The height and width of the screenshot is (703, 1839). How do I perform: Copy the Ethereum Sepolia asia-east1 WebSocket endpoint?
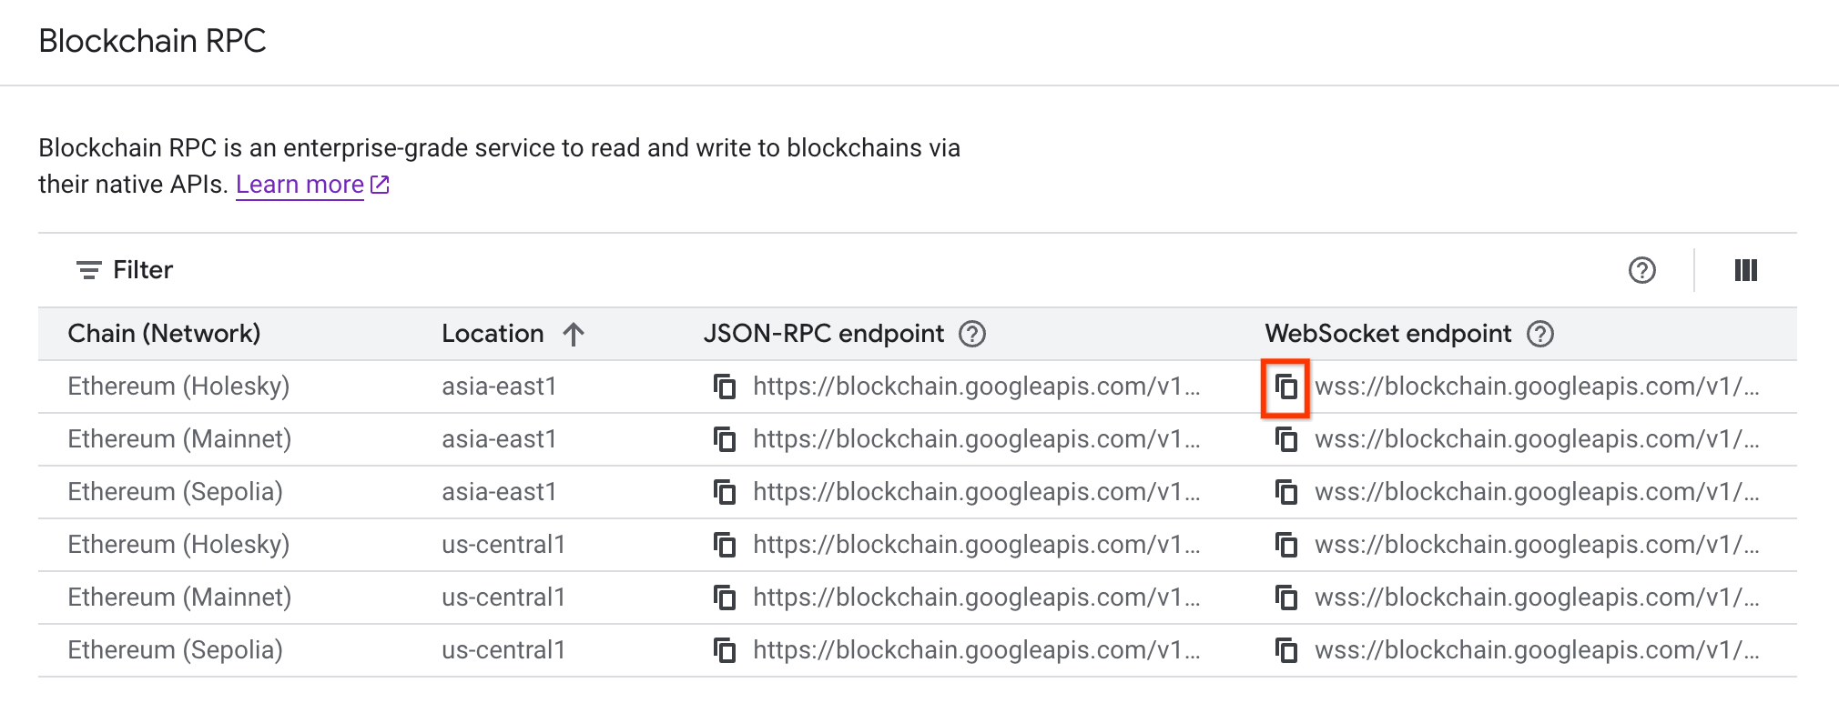(1286, 491)
